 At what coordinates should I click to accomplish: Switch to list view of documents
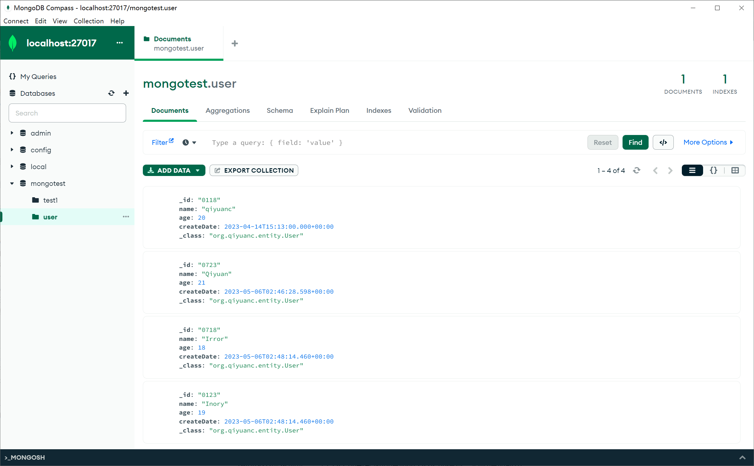tap(692, 170)
